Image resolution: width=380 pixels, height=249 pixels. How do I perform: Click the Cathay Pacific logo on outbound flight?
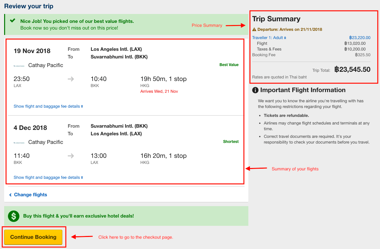[x=19, y=66]
